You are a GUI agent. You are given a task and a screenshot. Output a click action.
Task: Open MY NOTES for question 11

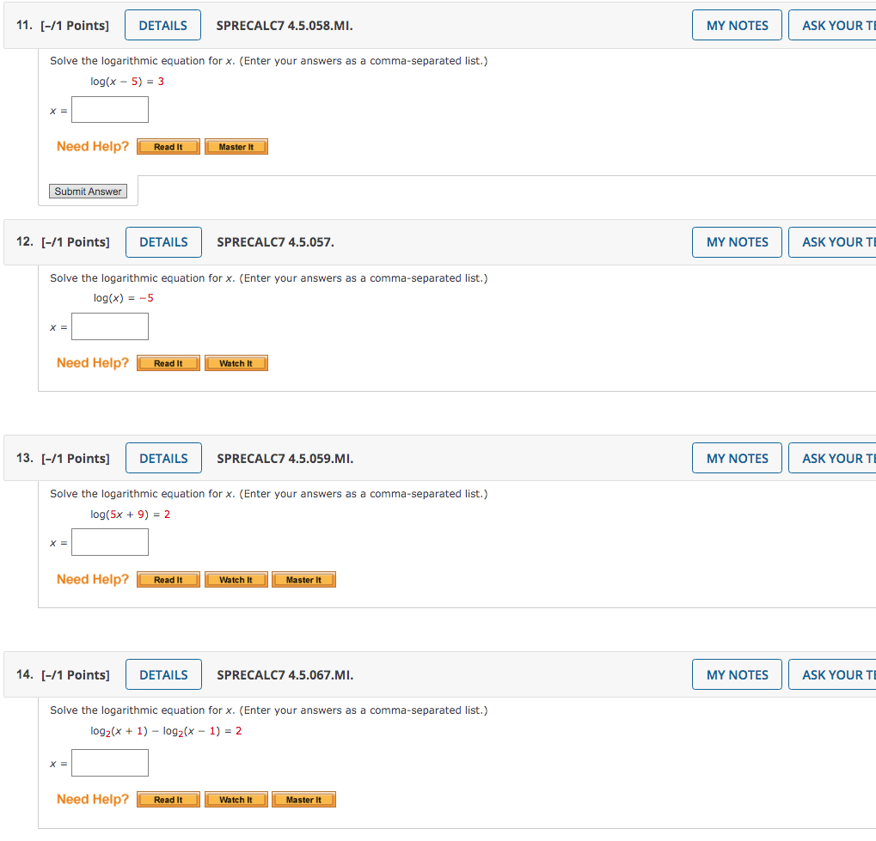click(x=736, y=25)
